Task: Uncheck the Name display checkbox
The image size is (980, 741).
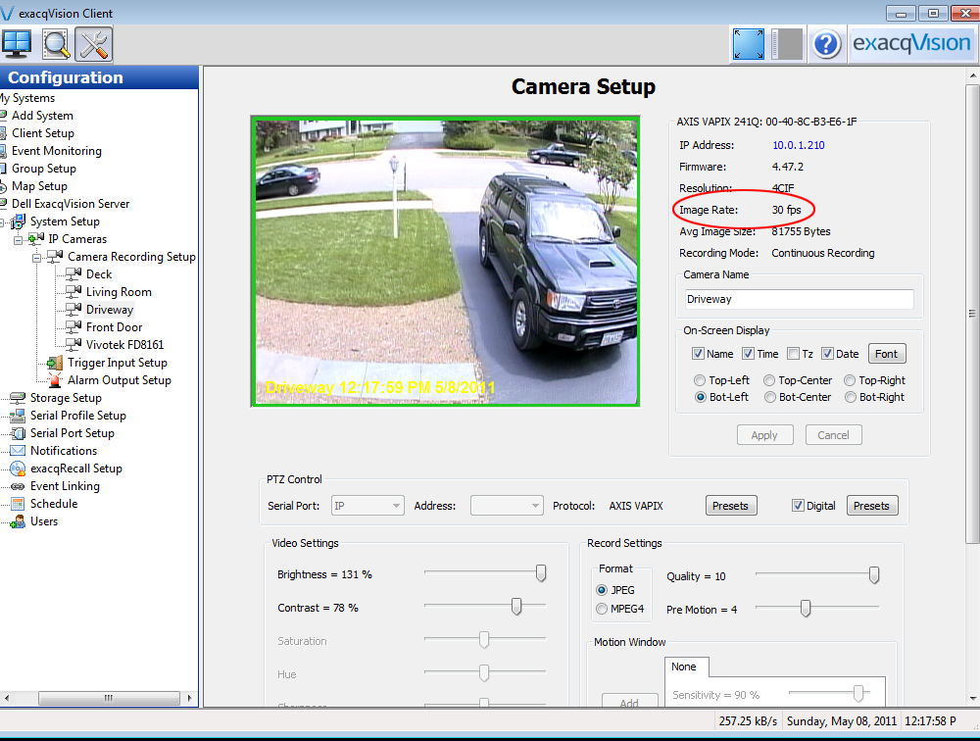Action: (x=698, y=354)
